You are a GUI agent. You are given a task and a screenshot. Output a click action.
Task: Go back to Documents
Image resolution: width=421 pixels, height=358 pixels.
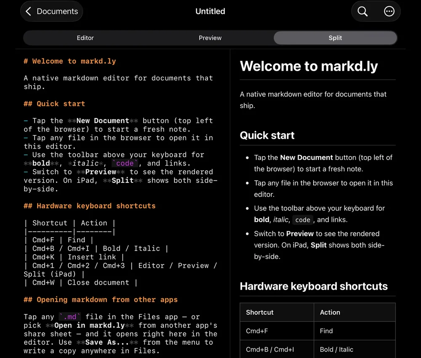coord(51,11)
